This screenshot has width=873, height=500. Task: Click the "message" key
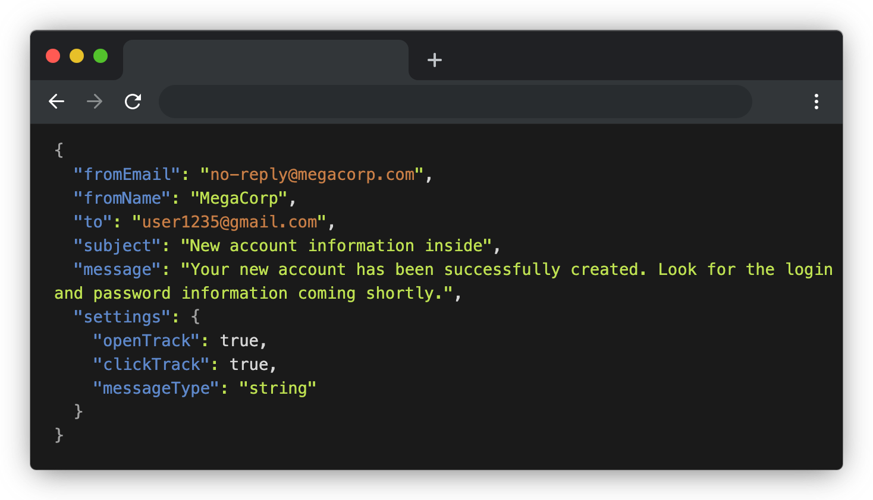tap(117, 270)
